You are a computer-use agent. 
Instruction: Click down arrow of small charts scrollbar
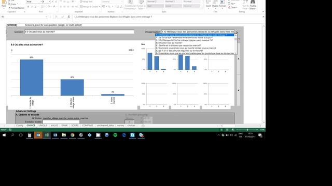click(239, 90)
